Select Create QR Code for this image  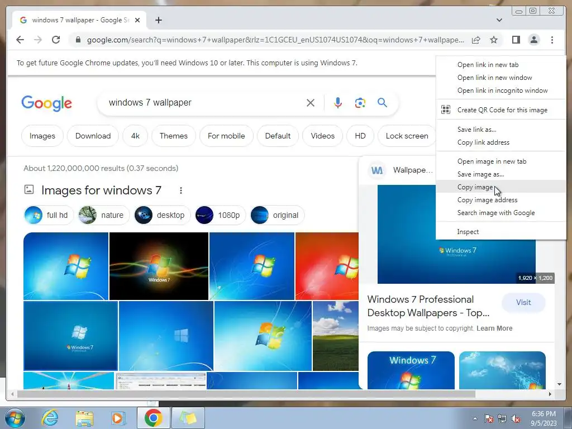point(501,110)
